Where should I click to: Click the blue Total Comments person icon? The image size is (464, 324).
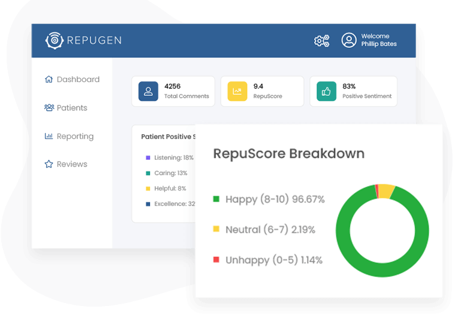148,92
